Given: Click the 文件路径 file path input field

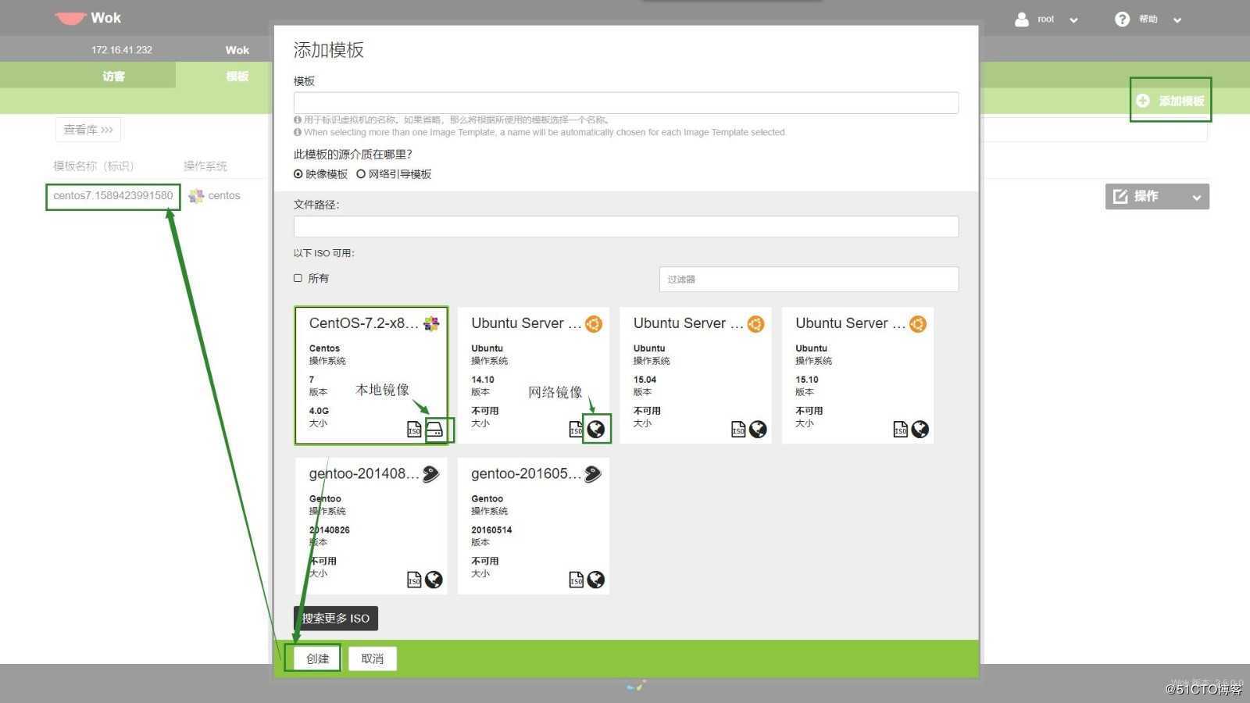Looking at the screenshot, I should click(x=626, y=227).
